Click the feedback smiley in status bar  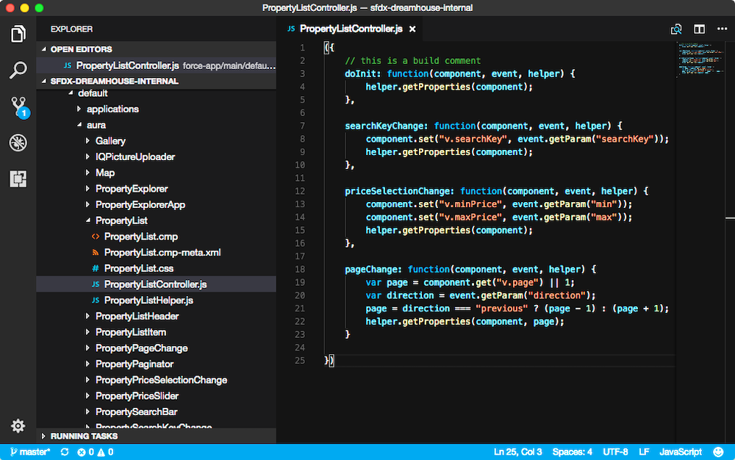719,452
